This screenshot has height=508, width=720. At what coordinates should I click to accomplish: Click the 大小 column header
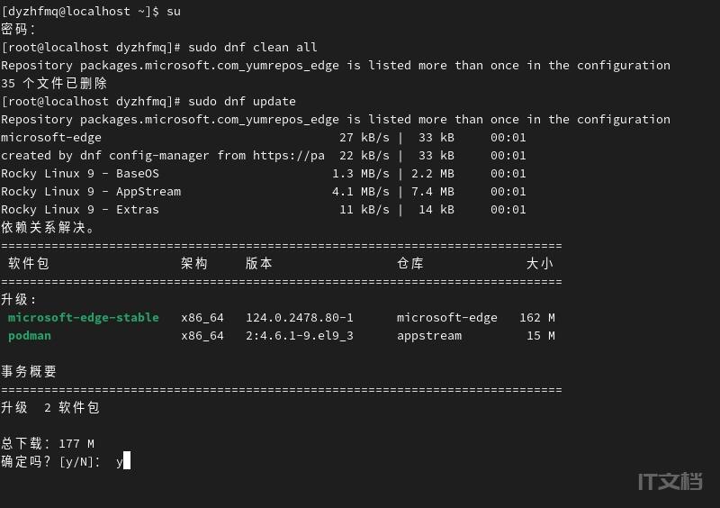pyautogui.click(x=540, y=263)
